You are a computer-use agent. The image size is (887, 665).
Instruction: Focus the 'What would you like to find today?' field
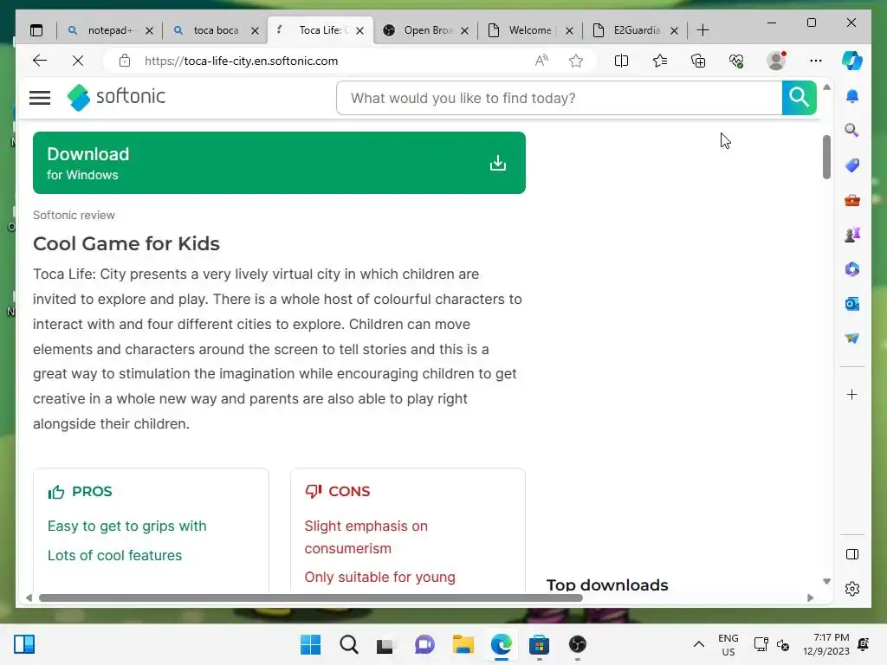[559, 98]
